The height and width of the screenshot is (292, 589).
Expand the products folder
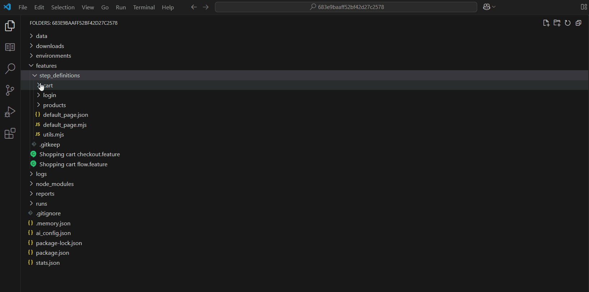pyautogui.click(x=54, y=105)
